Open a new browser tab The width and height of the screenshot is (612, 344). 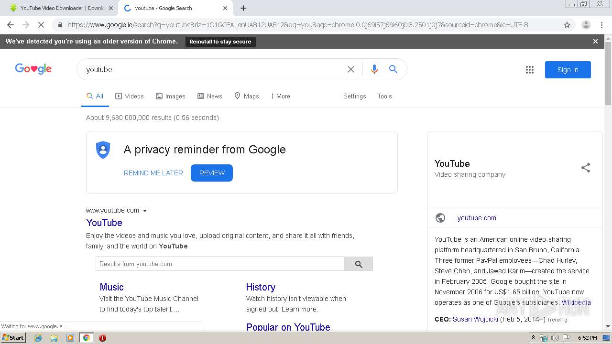(x=243, y=8)
